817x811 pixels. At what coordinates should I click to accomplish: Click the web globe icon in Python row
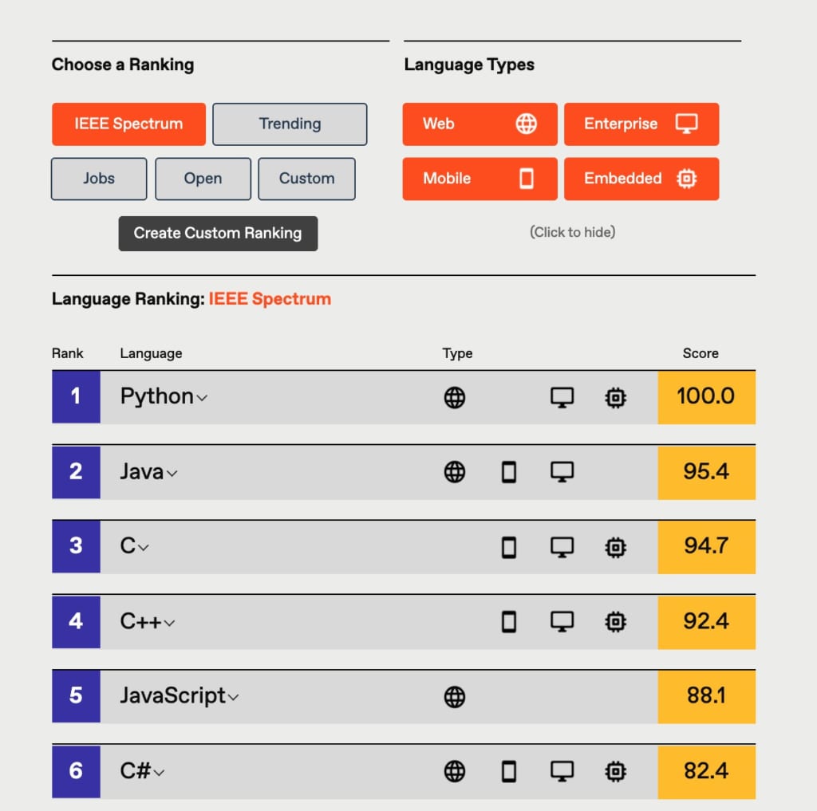pyautogui.click(x=454, y=398)
